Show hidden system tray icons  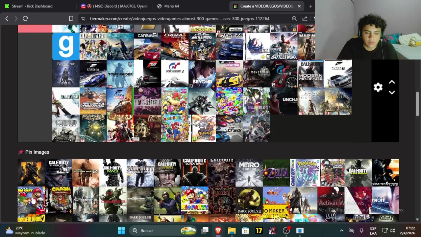pos(341,231)
